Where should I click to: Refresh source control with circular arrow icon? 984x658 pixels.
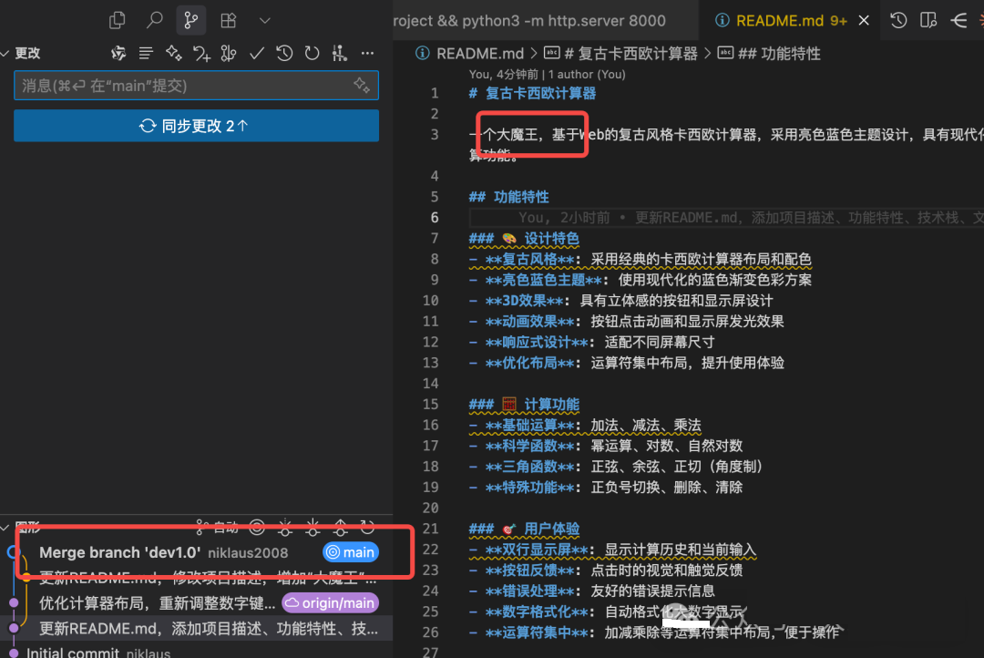[312, 54]
